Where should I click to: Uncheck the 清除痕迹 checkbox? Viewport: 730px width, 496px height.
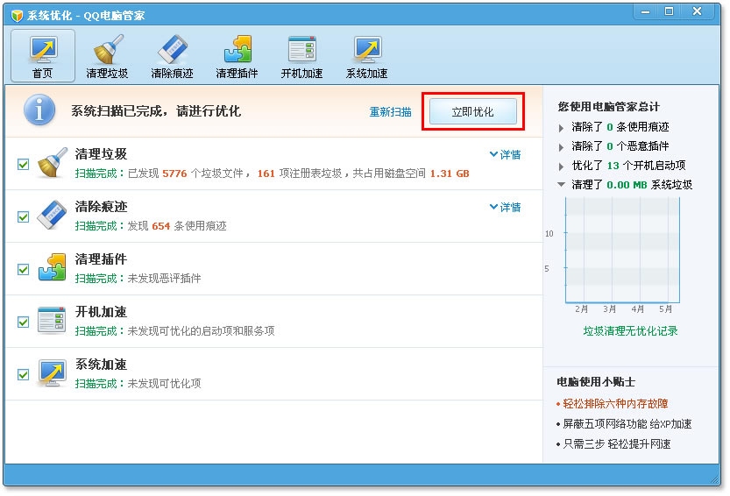24,217
